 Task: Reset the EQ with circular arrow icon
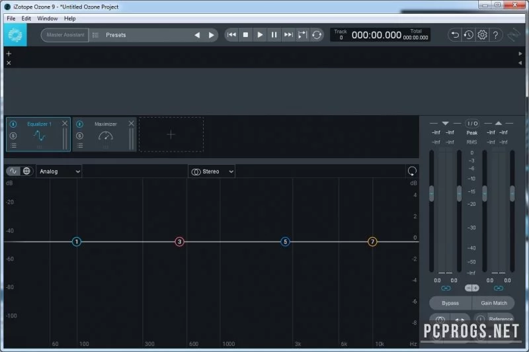(412, 171)
